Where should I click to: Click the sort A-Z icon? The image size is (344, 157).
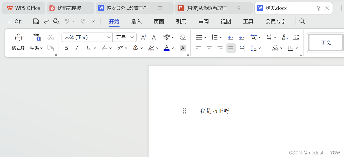pos(285,37)
